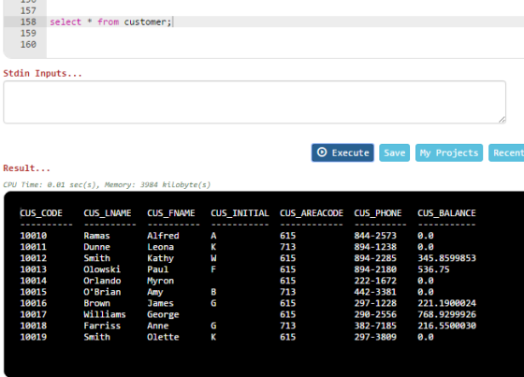Click CUS_FNAME column header
This screenshot has width=524, height=377.
[171, 213]
